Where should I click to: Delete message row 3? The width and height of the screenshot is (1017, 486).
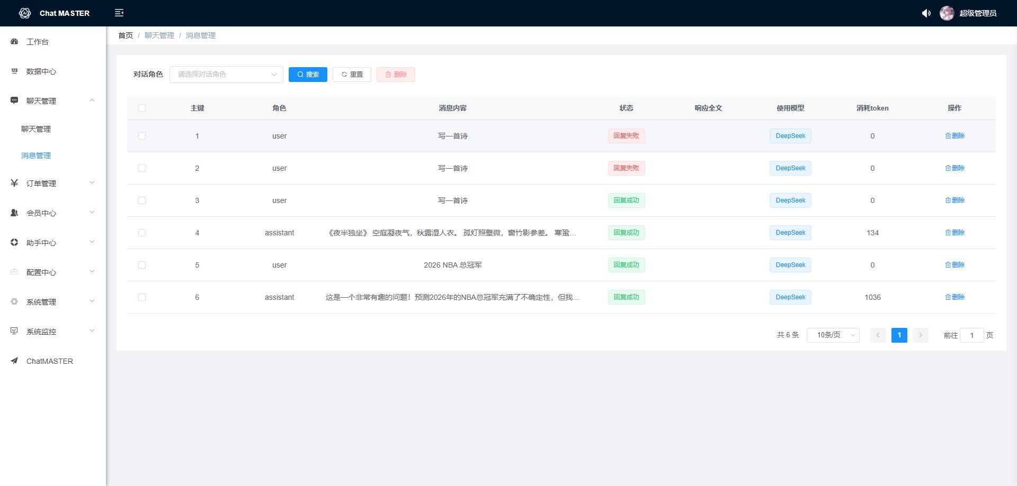click(954, 200)
